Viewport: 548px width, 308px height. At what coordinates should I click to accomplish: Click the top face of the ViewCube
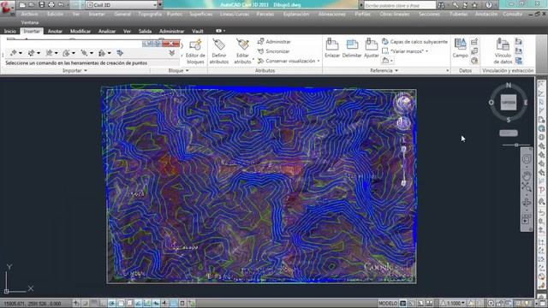click(509, 103)
